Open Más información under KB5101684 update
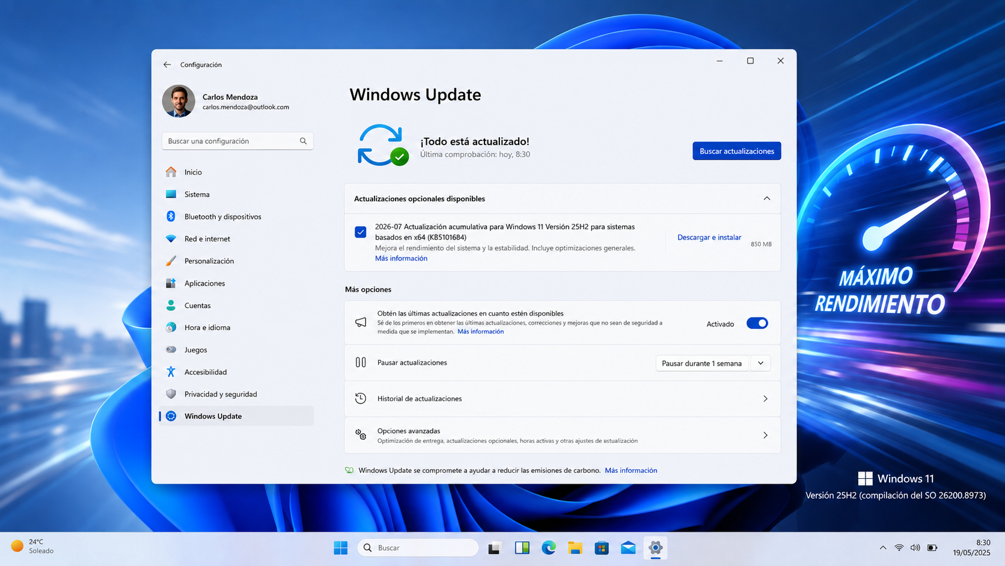Viewport: 1005px width, 566px height. (401, 259)
